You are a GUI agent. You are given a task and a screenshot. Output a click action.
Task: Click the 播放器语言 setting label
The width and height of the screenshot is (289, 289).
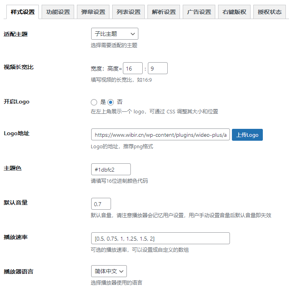19,272
